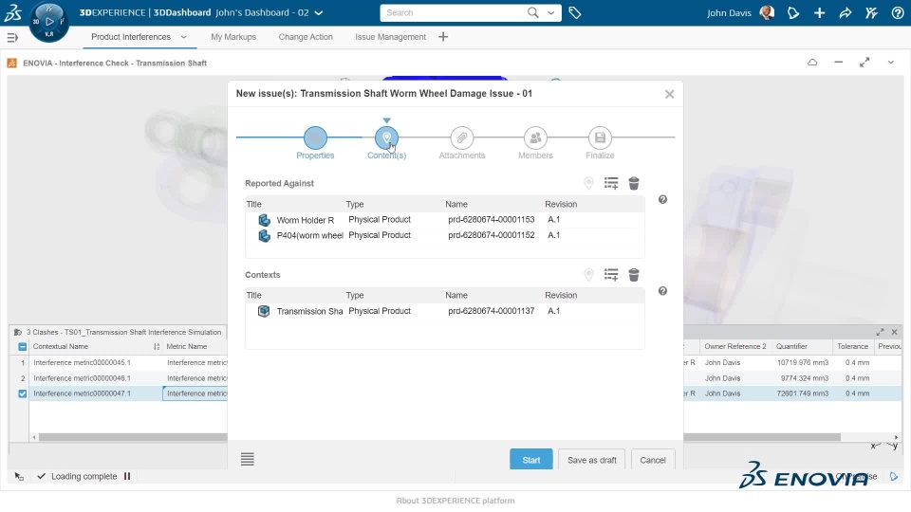The width and height of the screenshot is (911, 512).
Task: Expand the clashes panel
Action: (880, 332)
